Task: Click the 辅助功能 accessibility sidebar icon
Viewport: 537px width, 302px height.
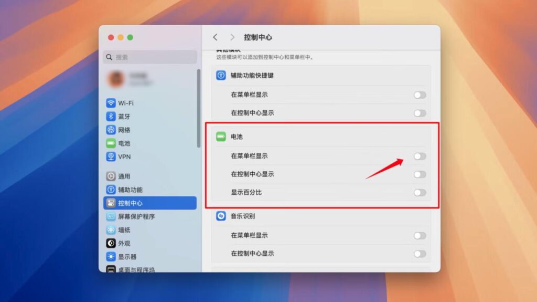Action: 111,190
